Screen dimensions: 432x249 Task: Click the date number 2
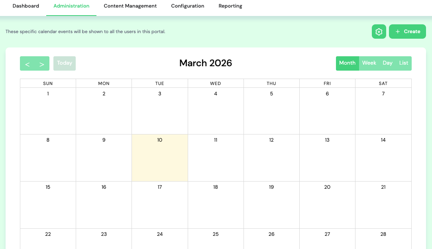click(x=104, y=94)
